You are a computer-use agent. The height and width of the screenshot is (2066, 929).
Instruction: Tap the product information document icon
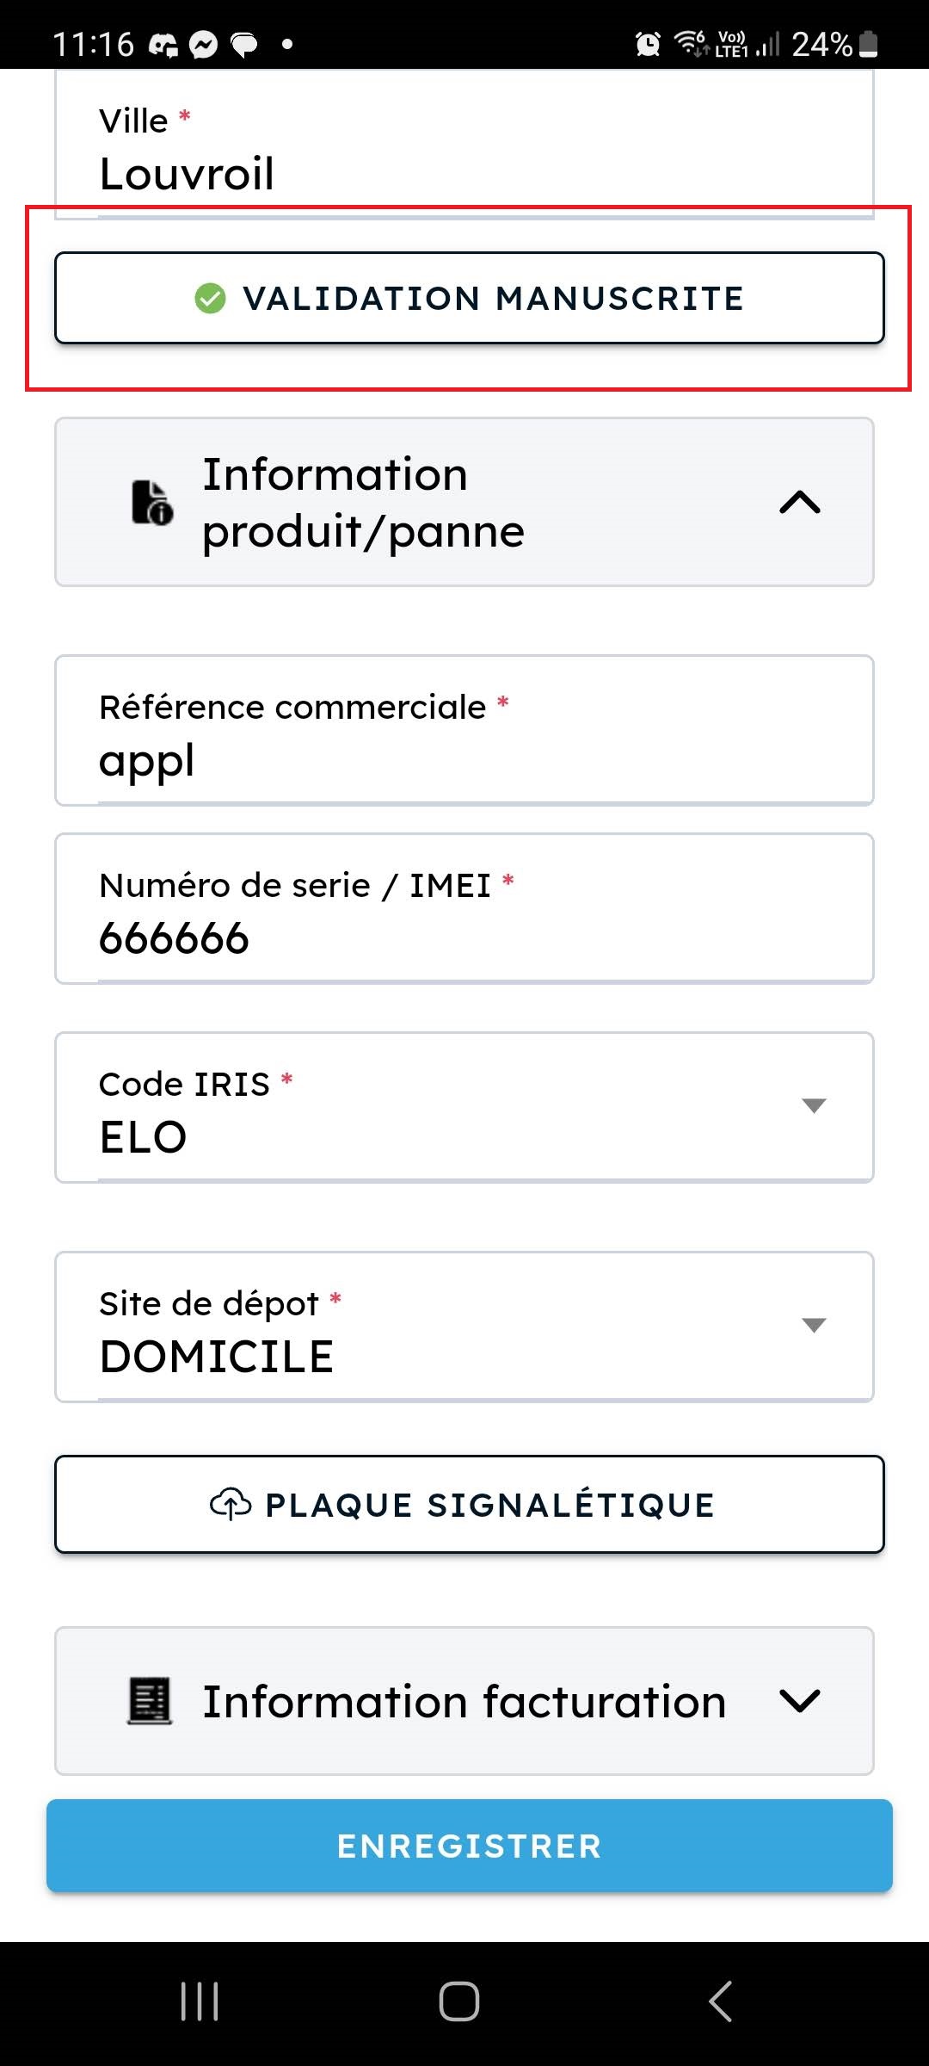click(x=152, y=503)
